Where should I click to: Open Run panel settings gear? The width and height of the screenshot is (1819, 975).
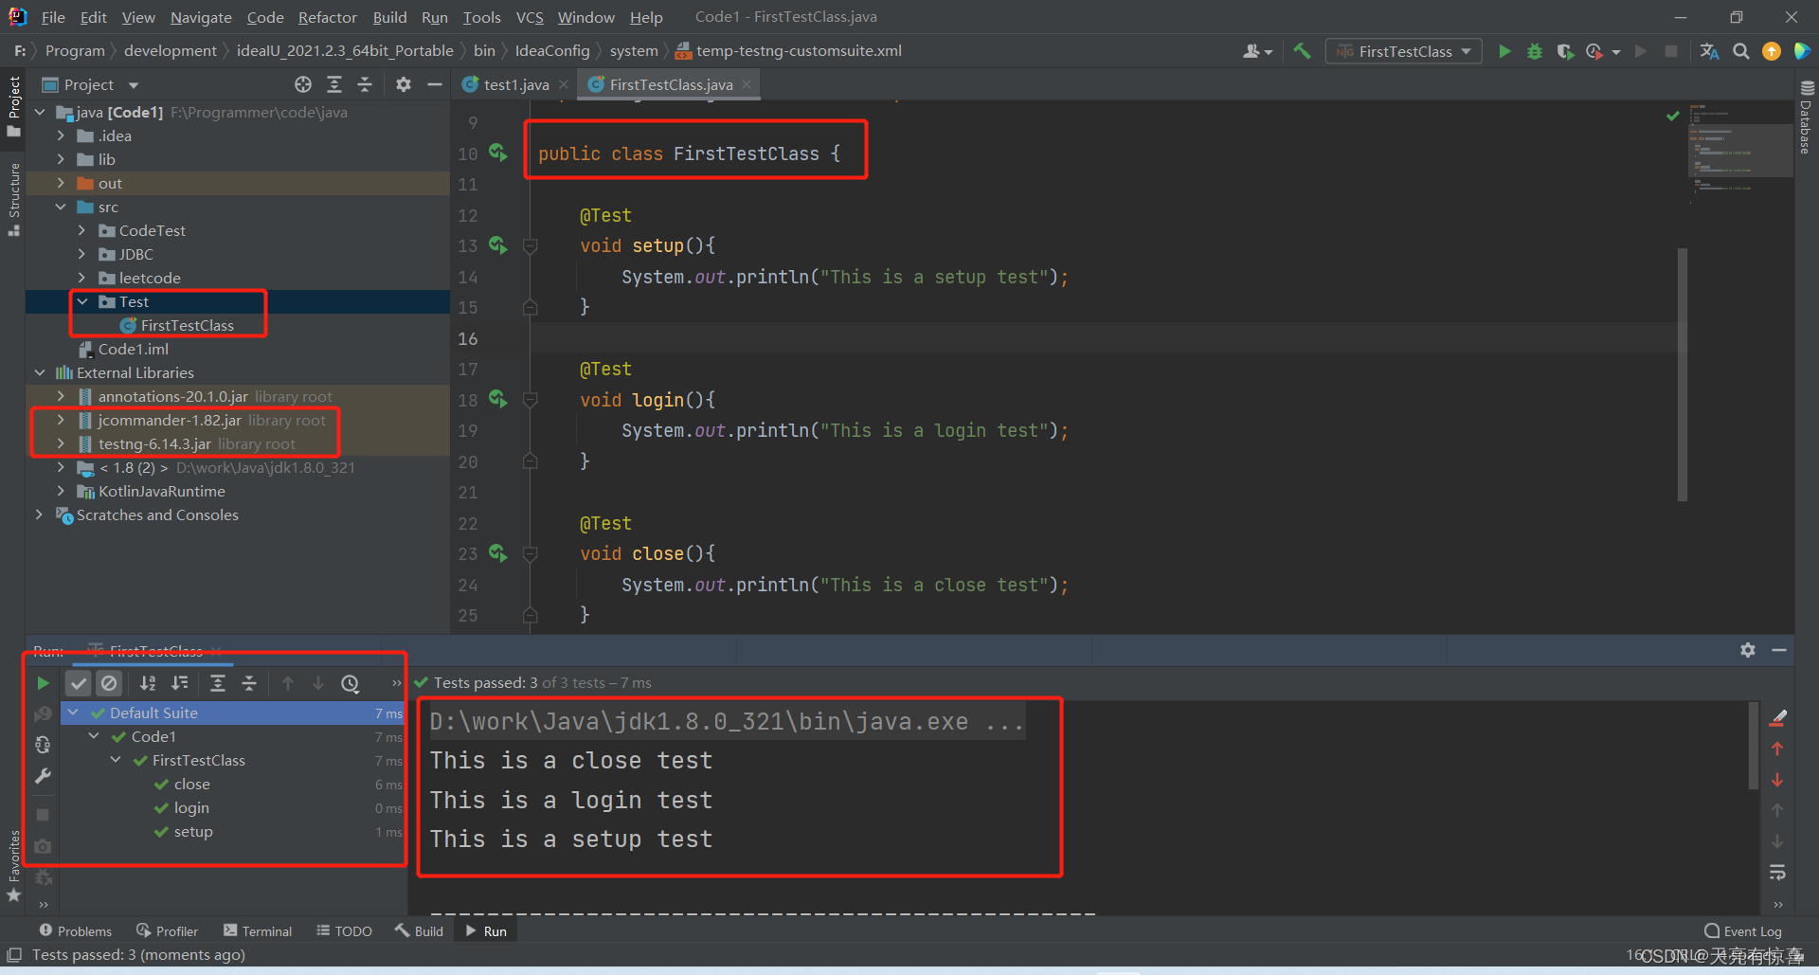[1748, 650]
